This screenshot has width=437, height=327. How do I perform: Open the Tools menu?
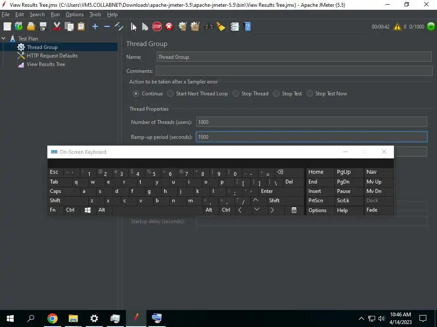coord(95,14)
